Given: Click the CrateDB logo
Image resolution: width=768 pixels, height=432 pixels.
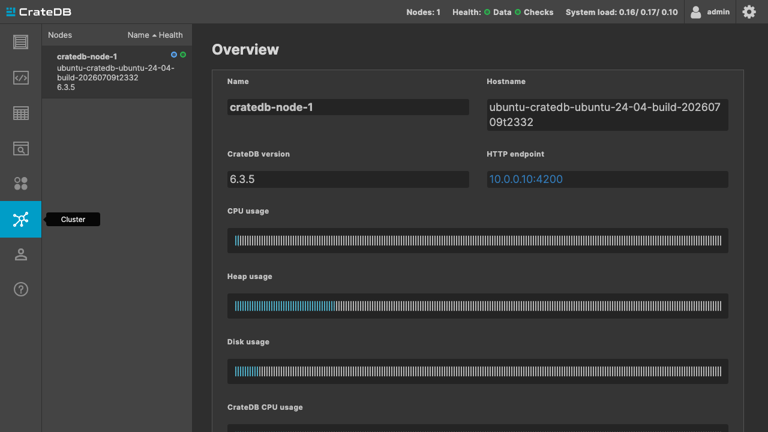Looking at the screenshot, I should pyautogui.click(x=38, y=12).
